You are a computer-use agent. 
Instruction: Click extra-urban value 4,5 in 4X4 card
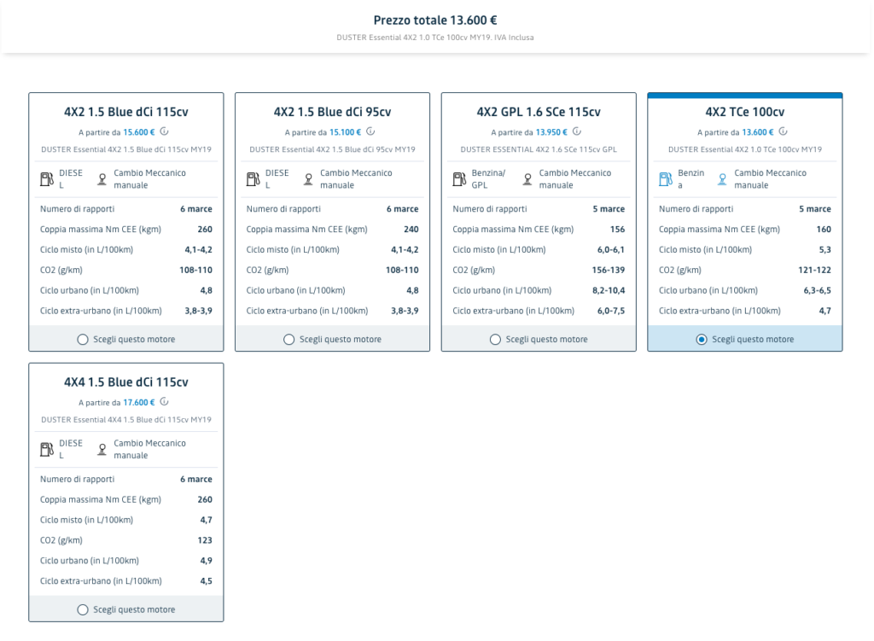[207, 581]
